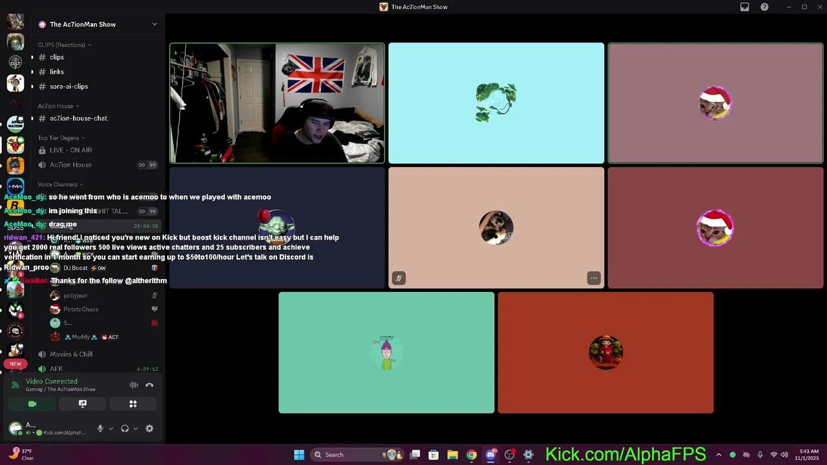Deafen using the headphones icon
This screenshot has height=465, width=827.
tap(125, 428)
